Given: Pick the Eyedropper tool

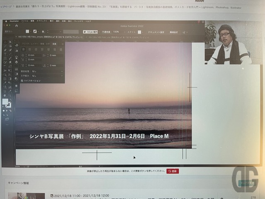Looking at the screenshot, I should 5,83.
